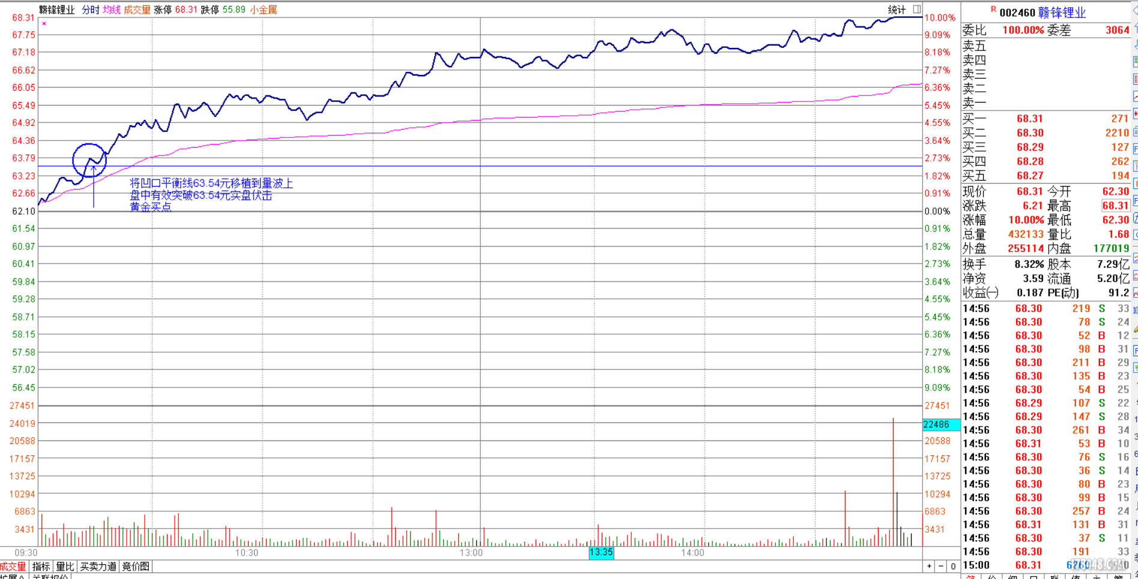This screenshot has width=1138, height=579.
Task: Select the 买二 bid row with 2210 lots
Action: [1046, 133]
